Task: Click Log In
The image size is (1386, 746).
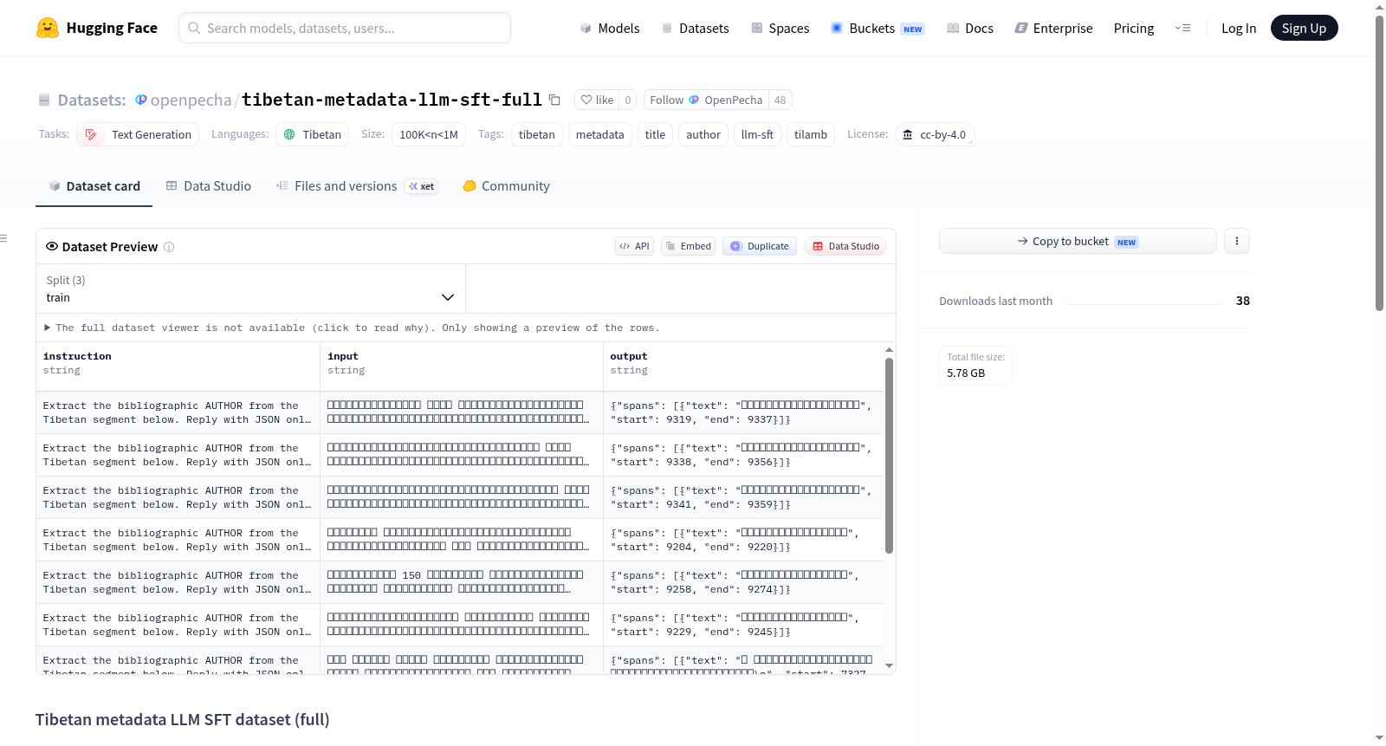Action: click(x=1239, y=28)
